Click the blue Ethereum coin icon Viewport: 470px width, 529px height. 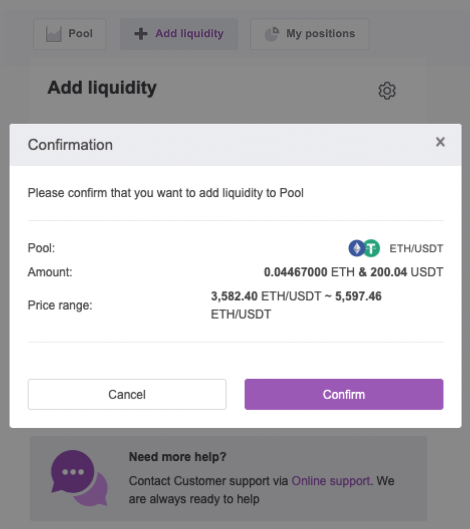pyautogui.click(x=356, y=248)
